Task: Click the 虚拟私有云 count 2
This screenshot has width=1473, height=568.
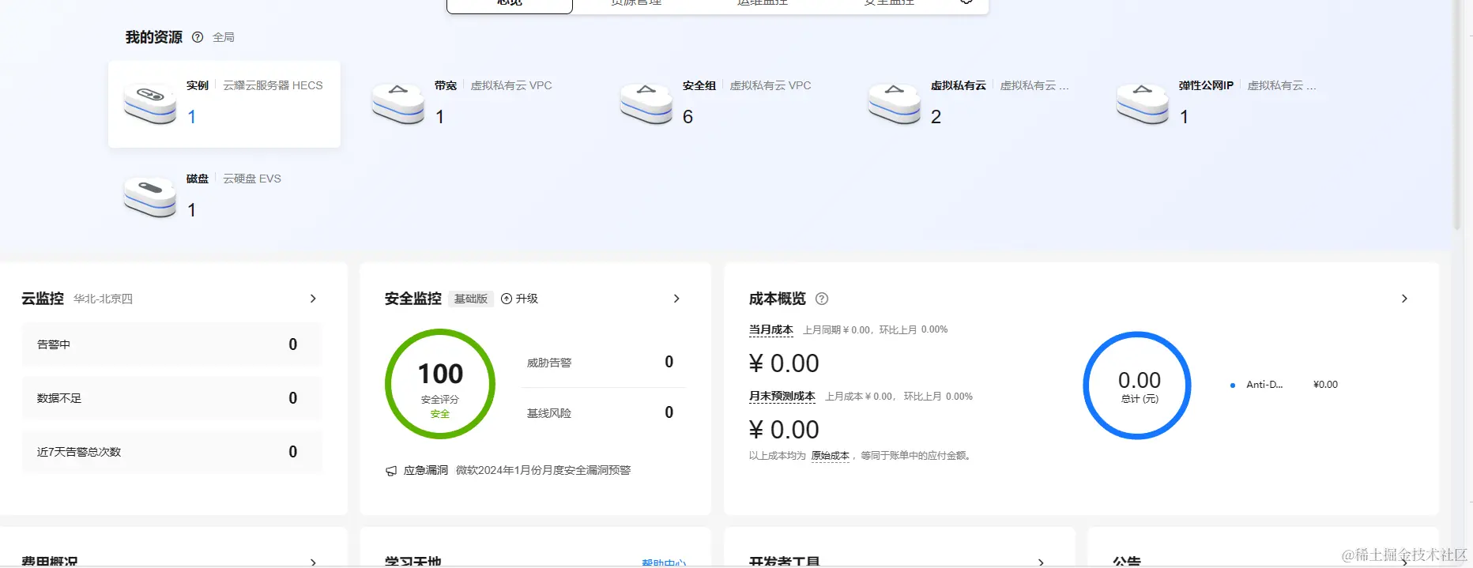Action: point(936,117)
